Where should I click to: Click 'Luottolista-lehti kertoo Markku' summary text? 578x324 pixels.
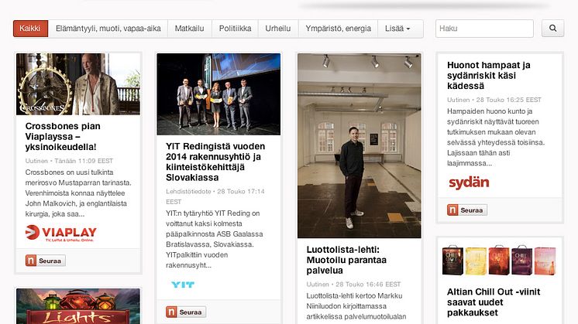coord(356,306)
